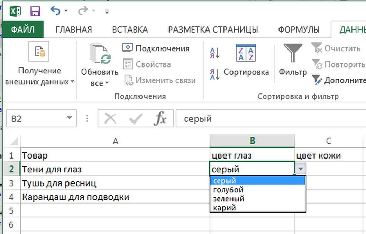Select голубой from the dropdown list
Image resolution: width=366 pixels, height=234 pixels.
point(230,190)
